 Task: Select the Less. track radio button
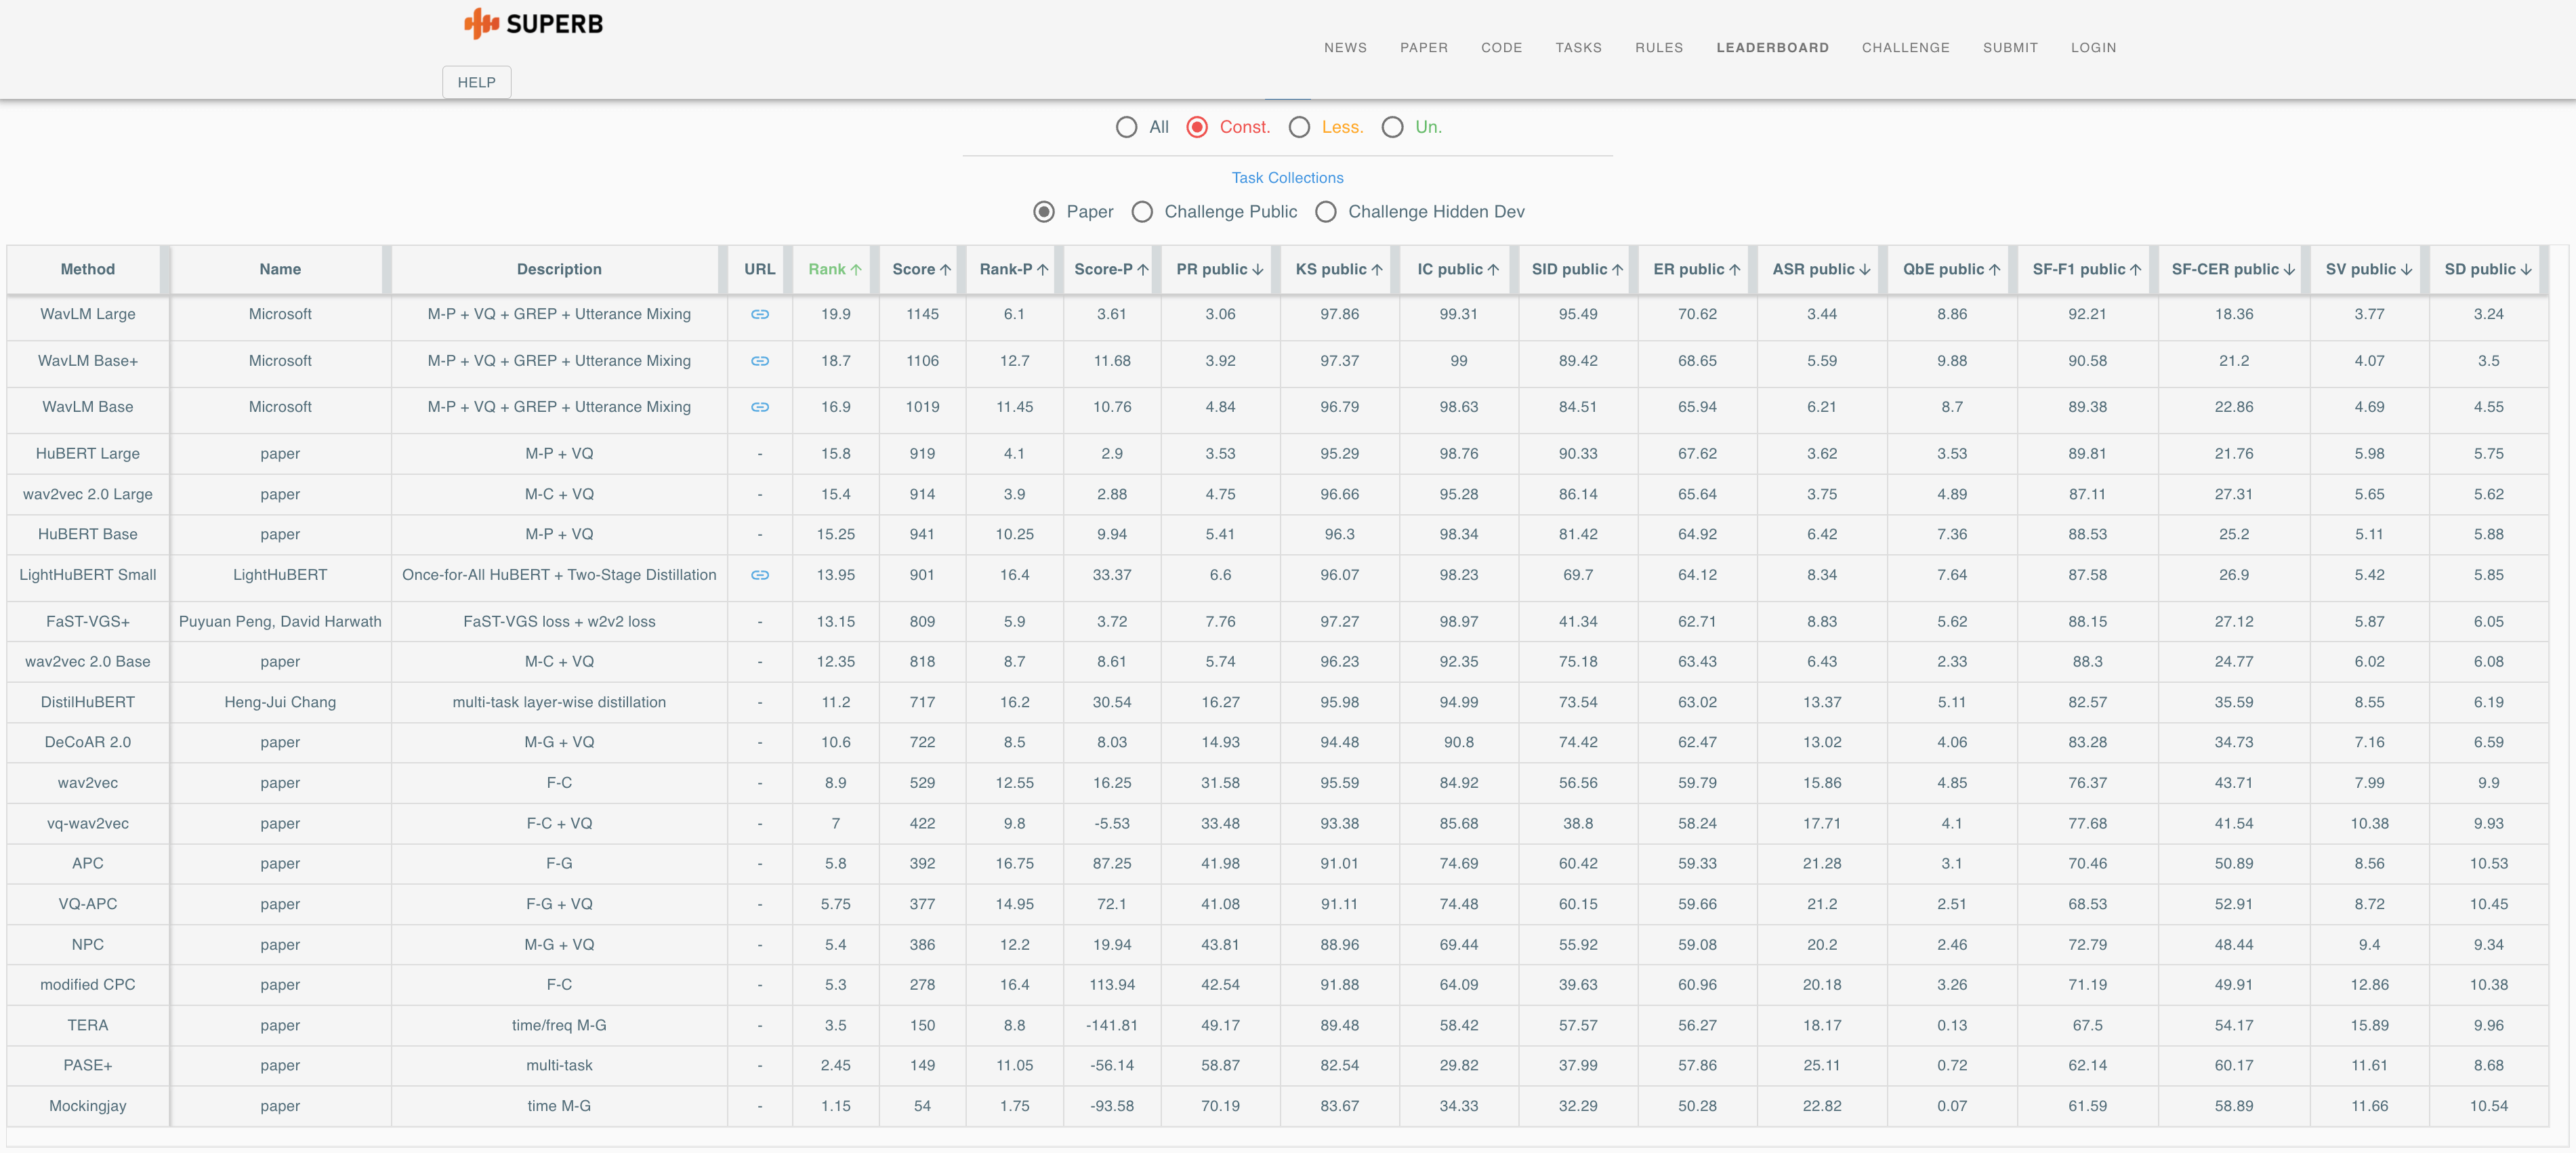pos(1299,127)
